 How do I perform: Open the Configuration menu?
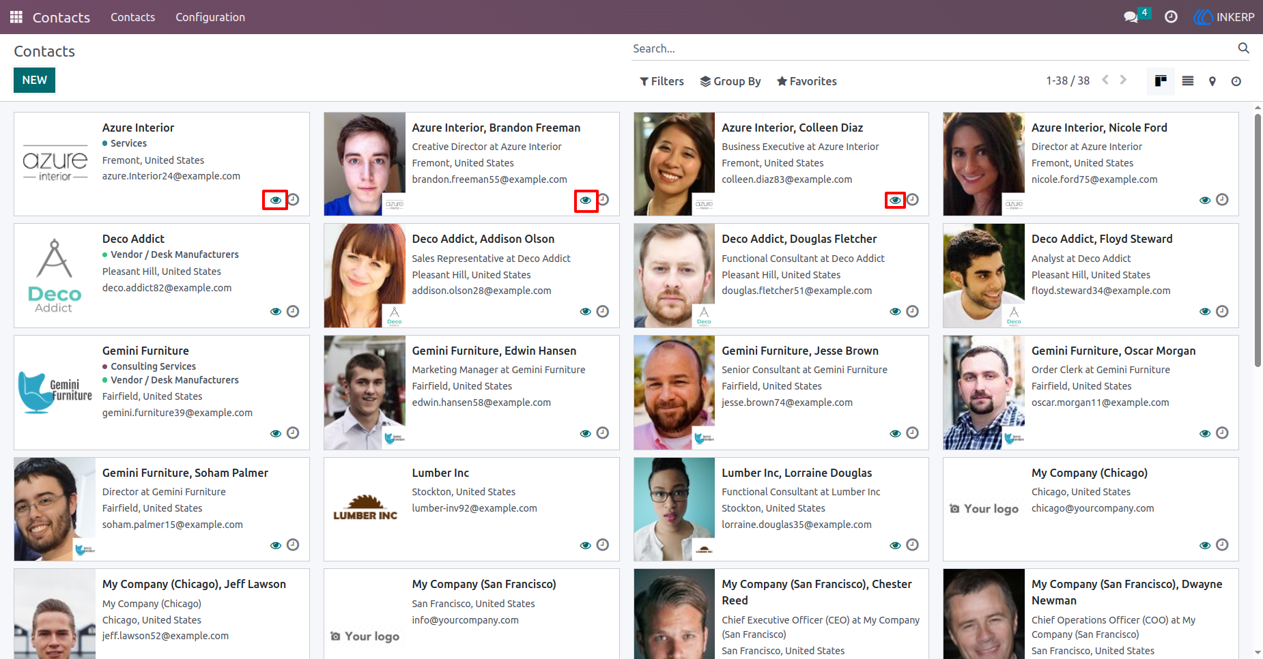210,17
